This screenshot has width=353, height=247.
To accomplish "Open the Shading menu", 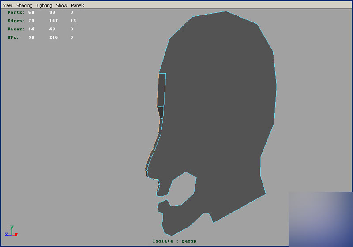I will point(24,5).
